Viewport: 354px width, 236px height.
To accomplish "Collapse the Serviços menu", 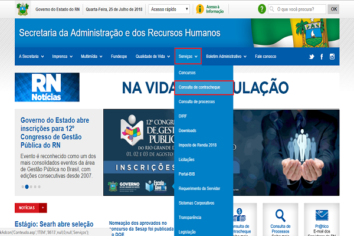I will (188, 56).
